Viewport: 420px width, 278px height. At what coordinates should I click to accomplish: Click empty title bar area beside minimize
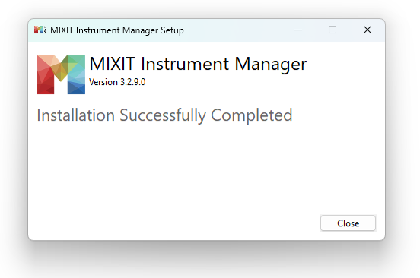[x=236, y=30]
